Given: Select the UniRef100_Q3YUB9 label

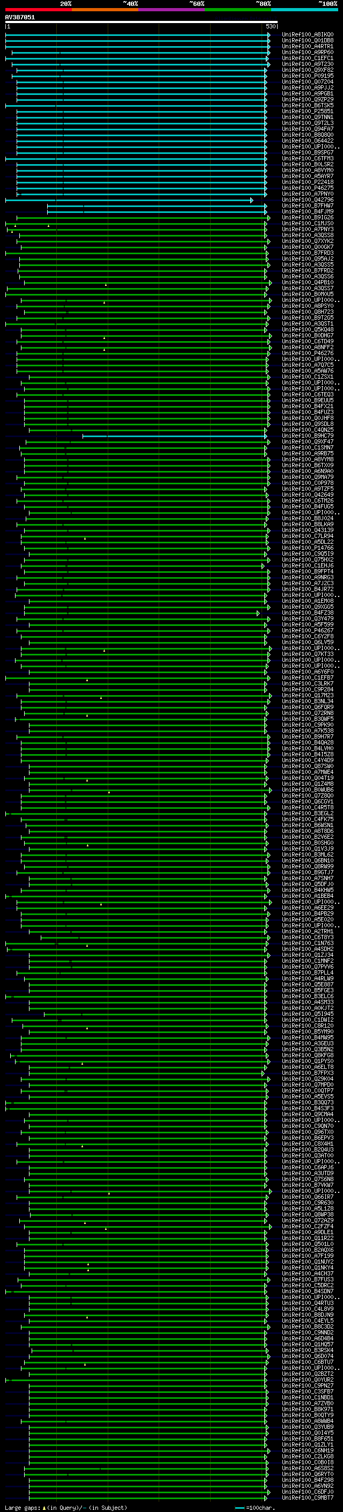Looking at the screenshot, I should 308,1427.
